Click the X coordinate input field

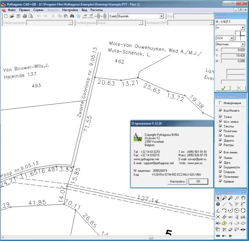coord(233,50)
